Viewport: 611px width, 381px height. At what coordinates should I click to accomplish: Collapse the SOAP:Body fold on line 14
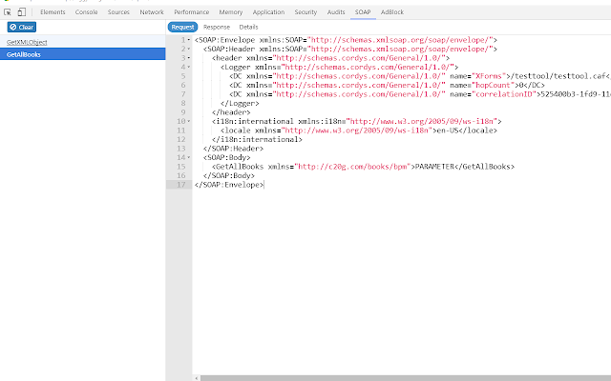(189, 157)
